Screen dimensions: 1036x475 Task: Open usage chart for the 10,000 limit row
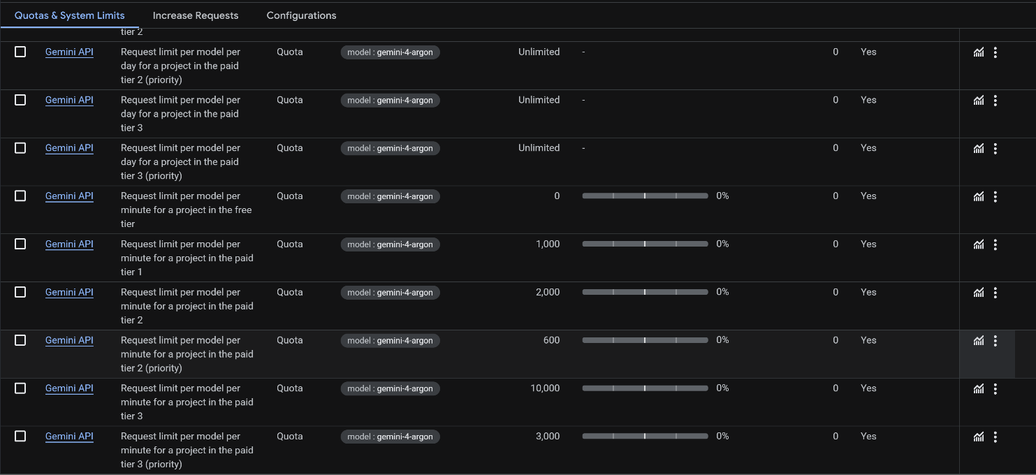979,389
